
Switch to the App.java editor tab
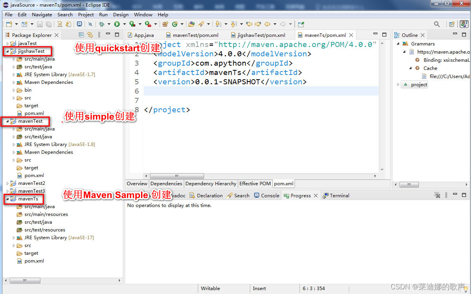click(140, 35)
